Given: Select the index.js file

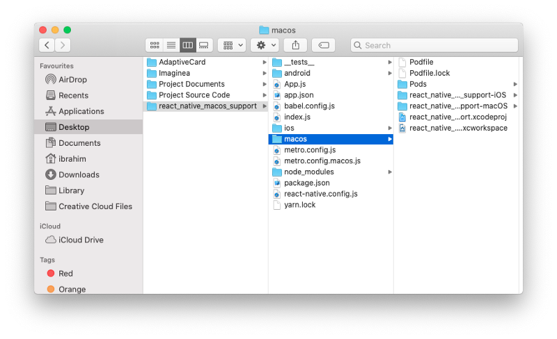Looking at the screenshot, I should [331, 117].
